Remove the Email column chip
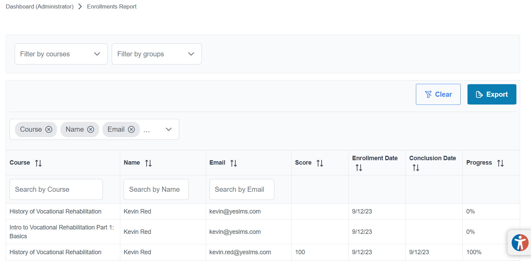The height and width of the screenshot is (261, 531). click(x=131, y=129)
